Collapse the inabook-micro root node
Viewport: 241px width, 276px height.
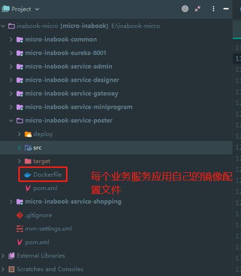(3, 26)
